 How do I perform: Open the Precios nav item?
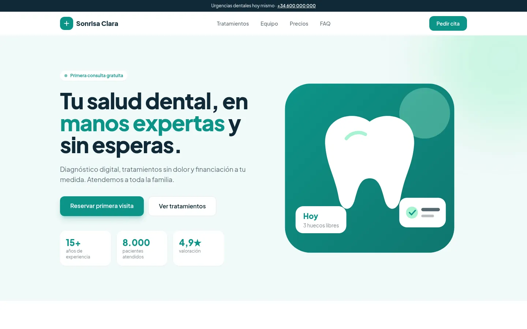point(299,24)
